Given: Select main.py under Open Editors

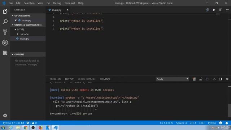Looking at the screenshot, I should [28, 20].
